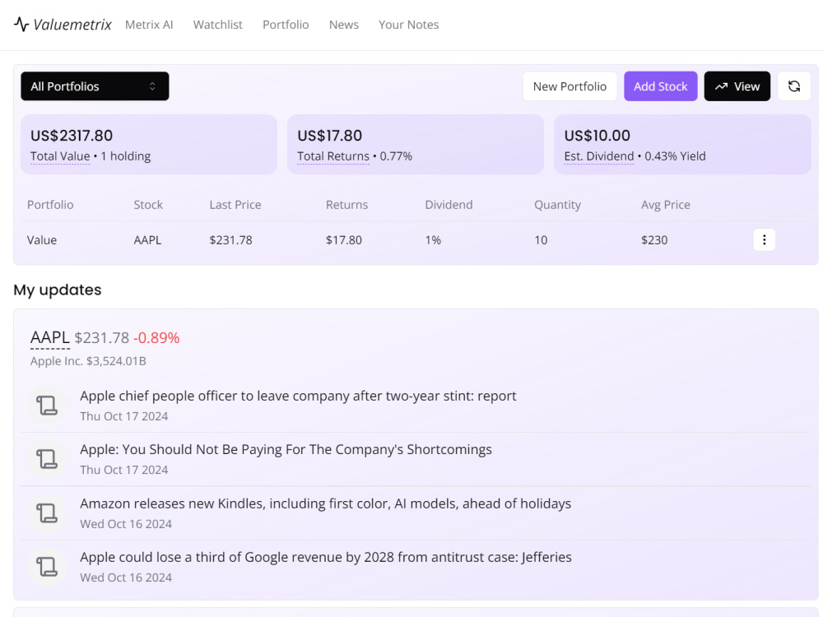823x617 pixels.
Task: Click the New Portfolio button
Action: coord(570,86)
